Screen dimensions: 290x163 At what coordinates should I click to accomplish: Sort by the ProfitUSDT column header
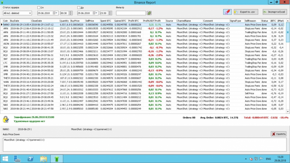click(149, 21)
